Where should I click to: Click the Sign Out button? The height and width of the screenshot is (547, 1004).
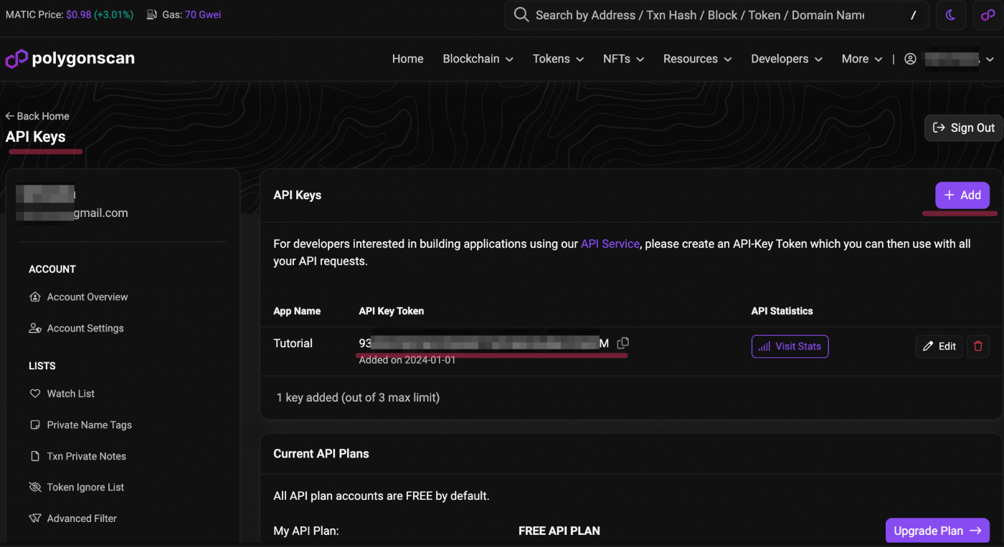[963, 127]
